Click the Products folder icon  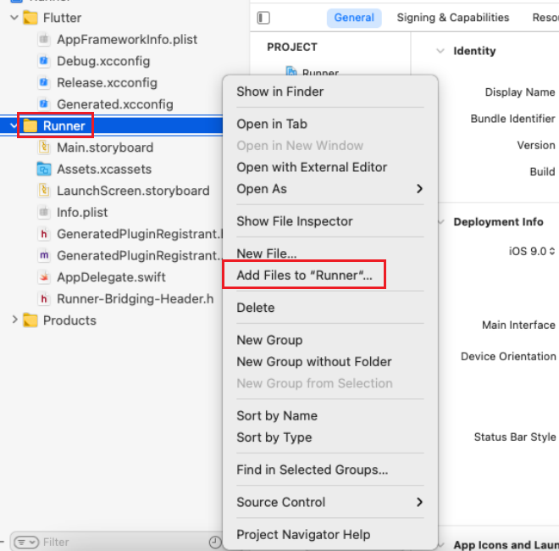point(30,320)
